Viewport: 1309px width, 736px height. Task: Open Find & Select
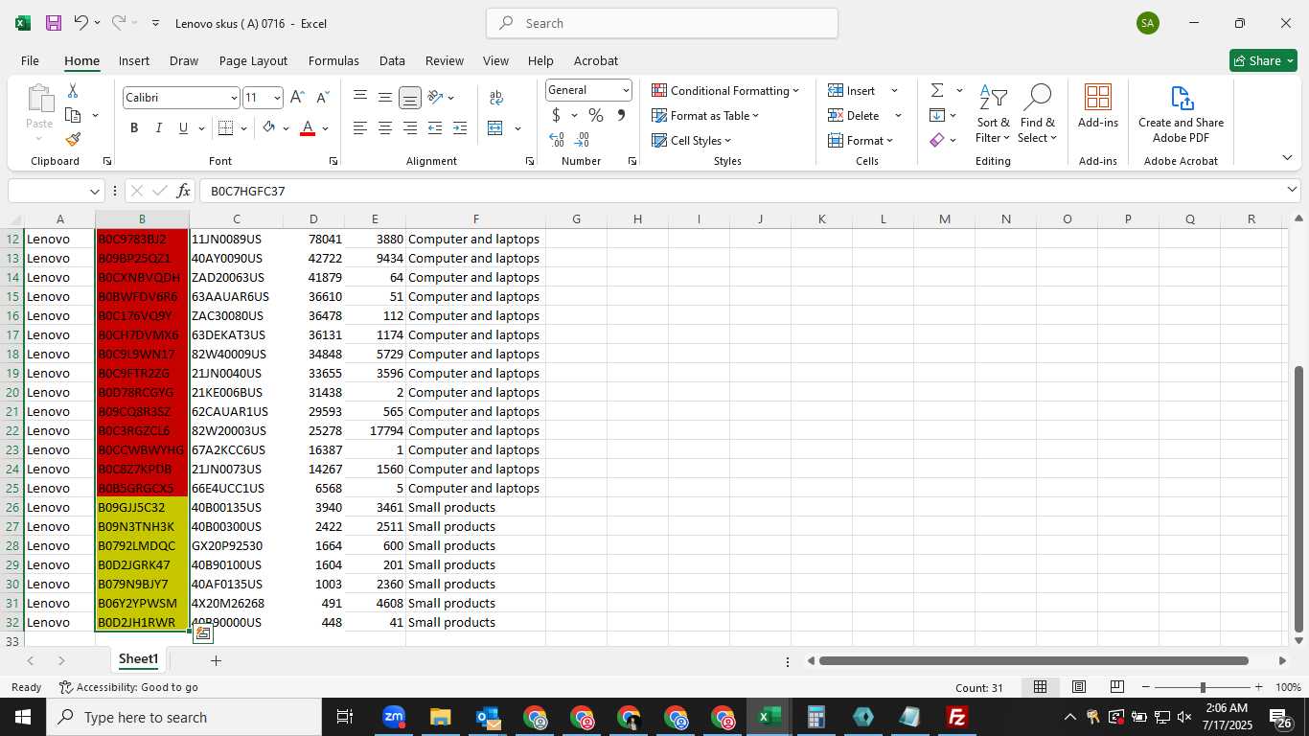tap(1037, 115)
